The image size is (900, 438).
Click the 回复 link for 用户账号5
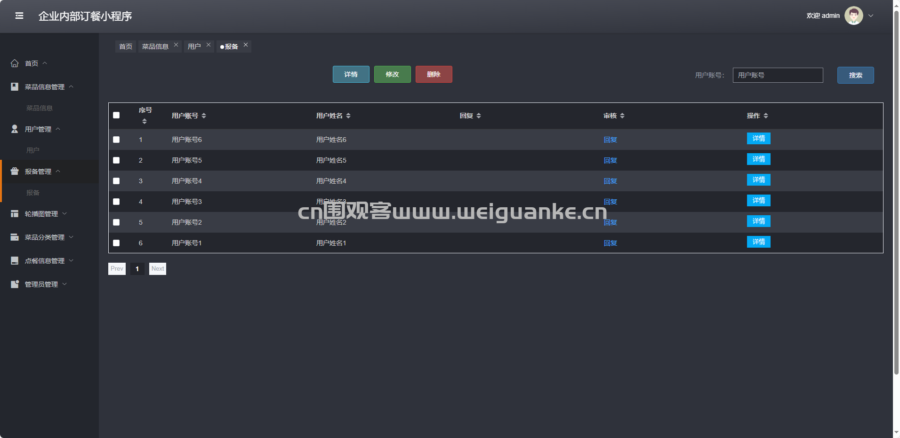click(610, 160)
